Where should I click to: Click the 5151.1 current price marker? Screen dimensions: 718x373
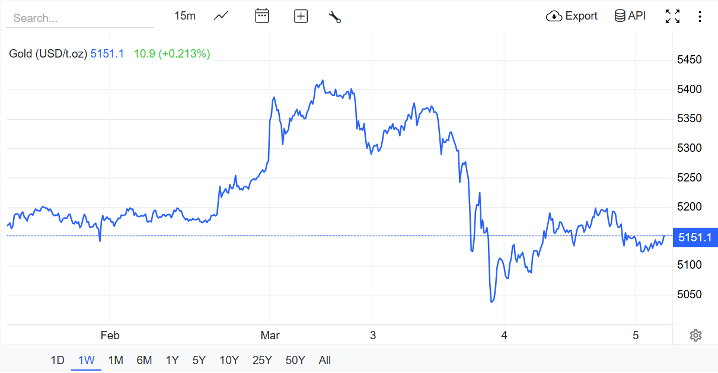[x=695, y=238]
